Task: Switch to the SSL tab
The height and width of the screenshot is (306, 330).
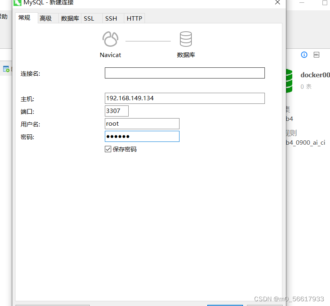Action: pyautogui.click(x=92, y=19)
